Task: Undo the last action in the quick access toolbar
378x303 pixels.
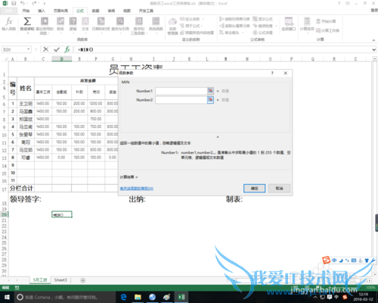Action: (23, 3)
